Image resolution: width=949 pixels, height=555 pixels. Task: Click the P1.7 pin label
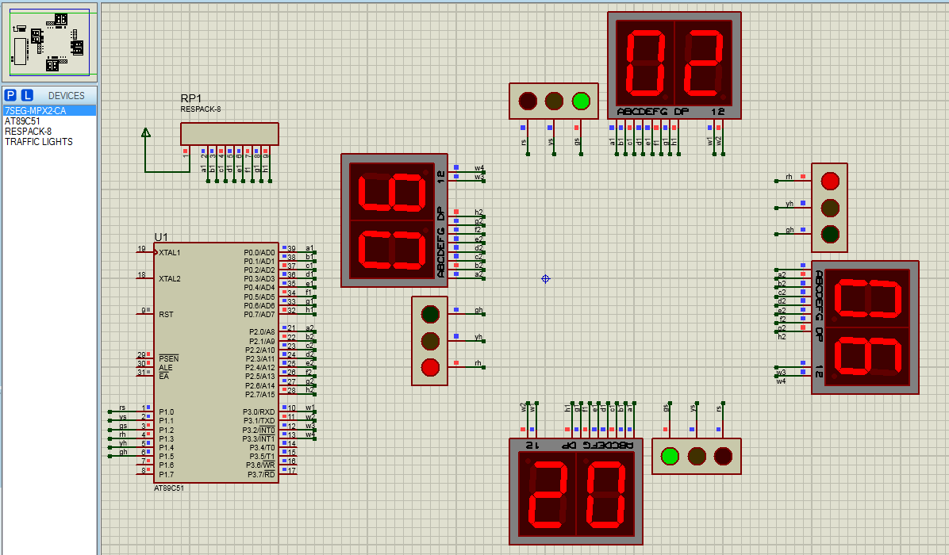(167, 475)
